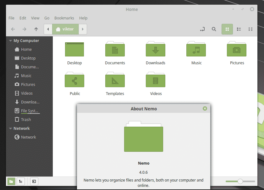Open the Bookmarks menu
Viewport: 264px width, 190px height.
pos(64,18)
